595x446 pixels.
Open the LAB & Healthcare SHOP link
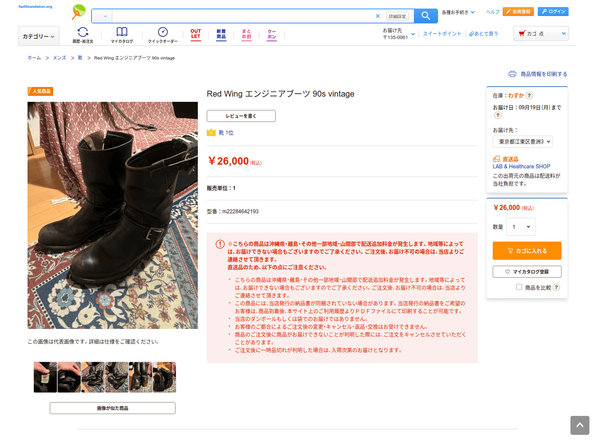tap(521, 167)
